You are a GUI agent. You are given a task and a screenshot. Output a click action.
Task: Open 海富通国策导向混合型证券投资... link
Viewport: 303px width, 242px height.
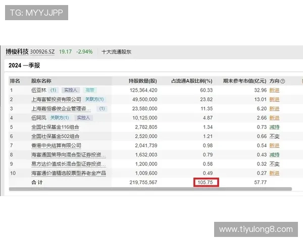coord(68,155)
